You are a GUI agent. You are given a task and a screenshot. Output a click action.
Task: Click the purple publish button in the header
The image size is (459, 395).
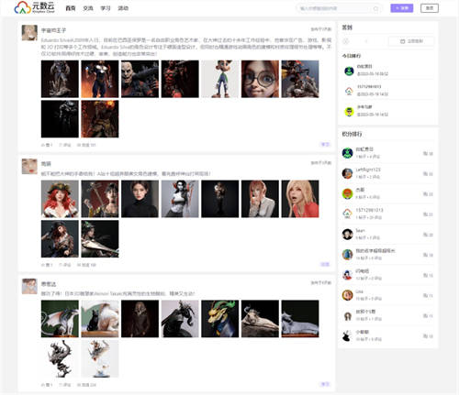coord(402,8)
